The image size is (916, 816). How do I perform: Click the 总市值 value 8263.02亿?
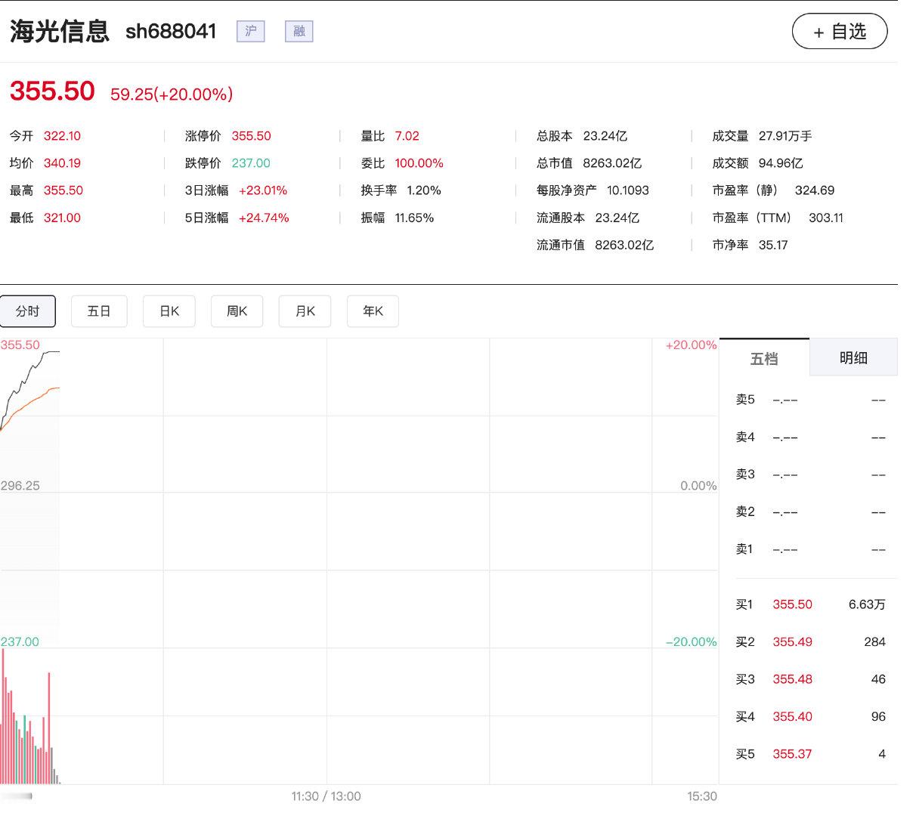click(612, 163)
